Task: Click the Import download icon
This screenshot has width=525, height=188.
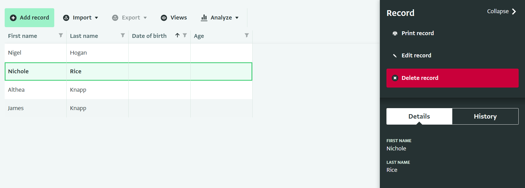Action: coord(66,18)
